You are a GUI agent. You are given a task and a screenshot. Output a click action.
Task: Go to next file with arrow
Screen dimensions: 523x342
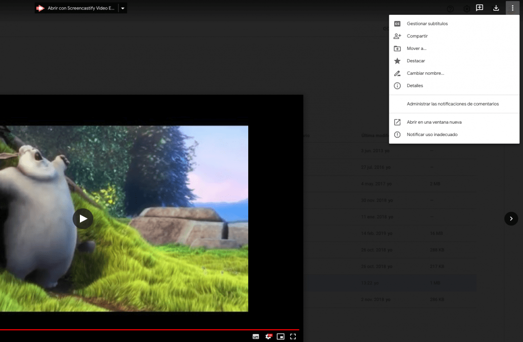pyautogui.click(x=511, y=218)
